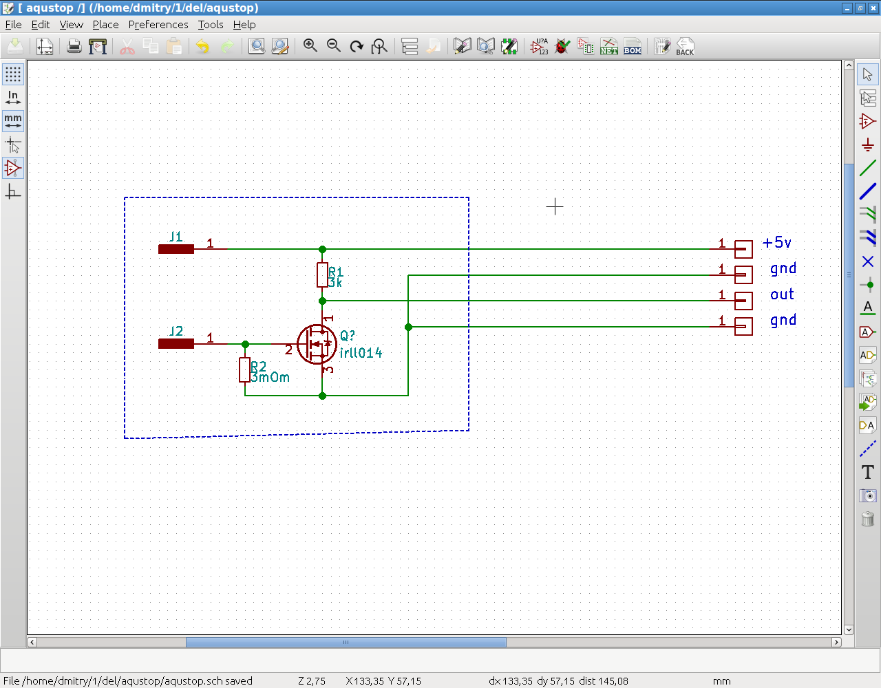
Task: Click the vertical scrollbar down arrow
Action: click(x=849, y=629)
